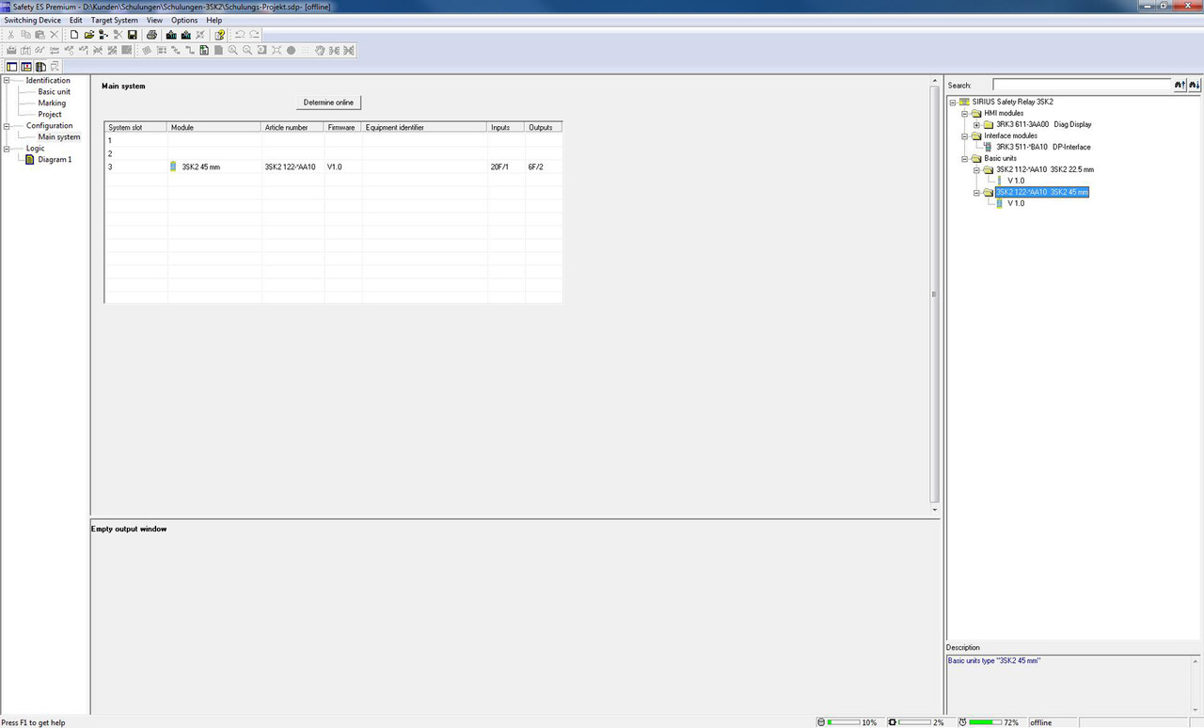Click the Cut scissors icon
Image resolution: width=1204 pixels, height=728 pixels.
10,35
